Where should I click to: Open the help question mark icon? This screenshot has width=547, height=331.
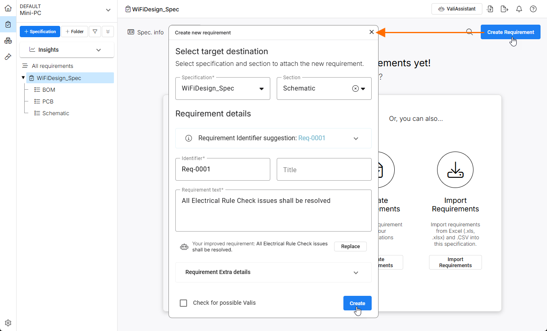pos(533,9)
